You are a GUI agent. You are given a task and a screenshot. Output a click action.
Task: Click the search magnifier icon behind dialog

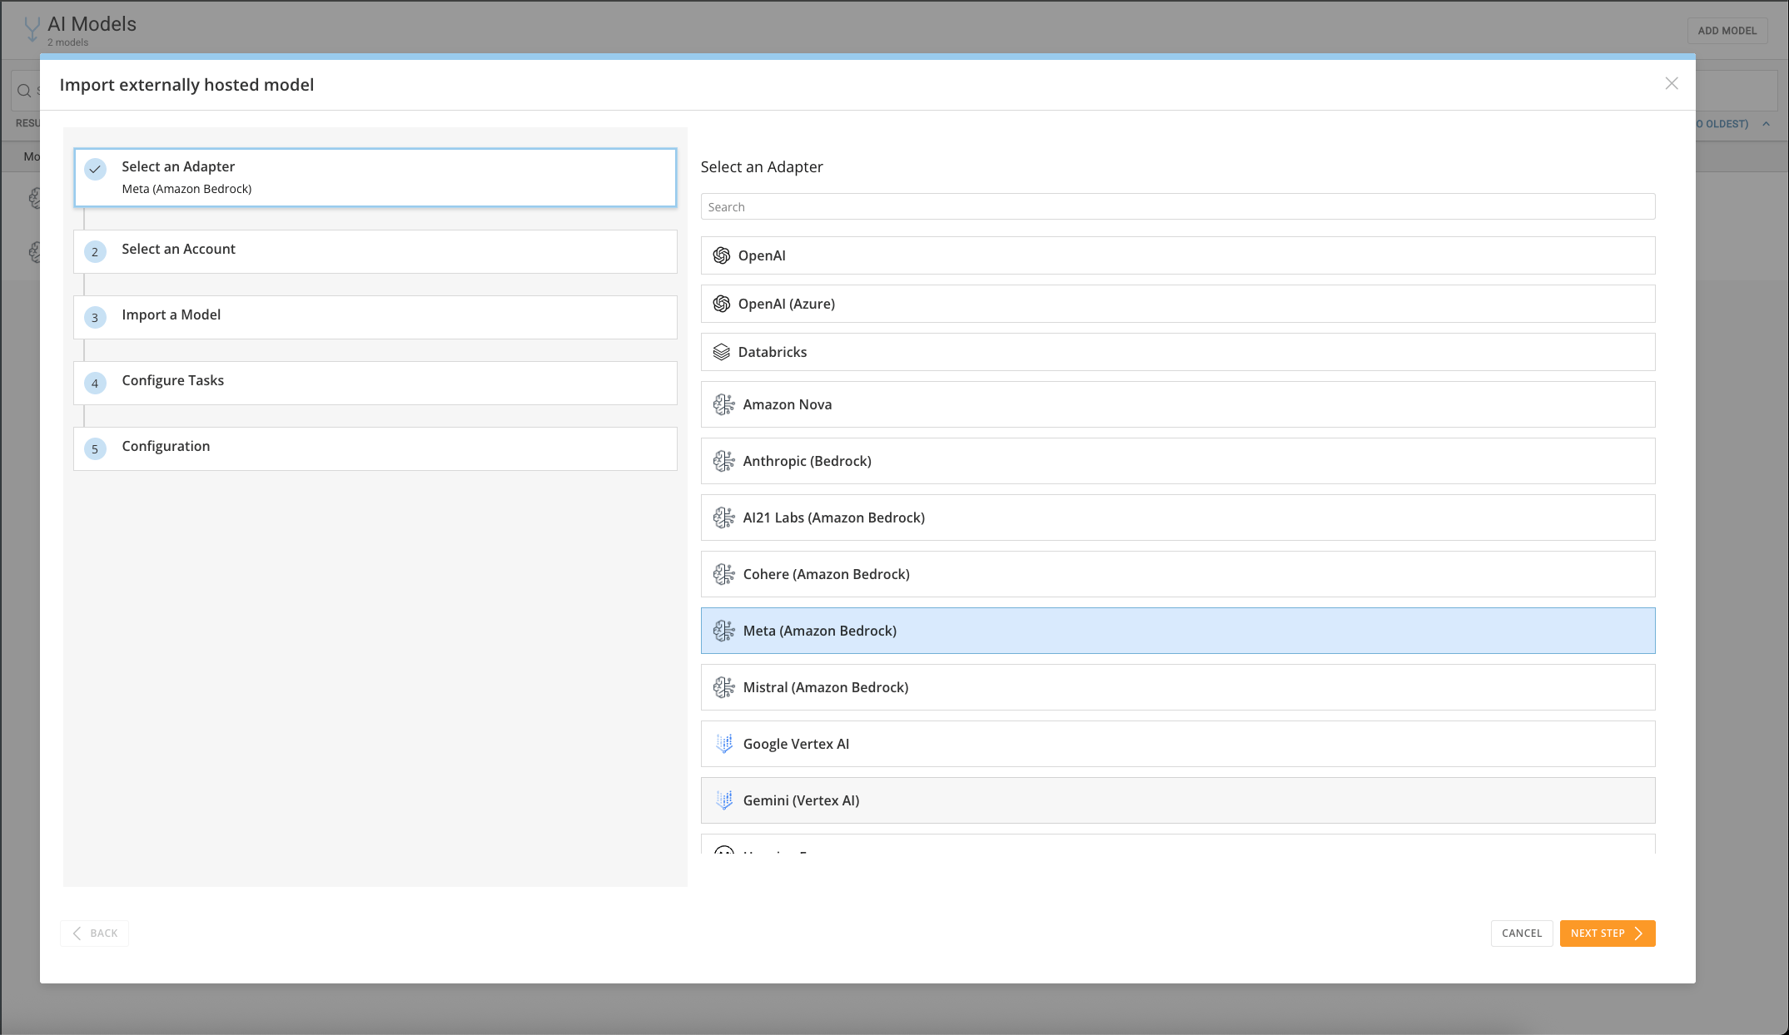point(24,91)
